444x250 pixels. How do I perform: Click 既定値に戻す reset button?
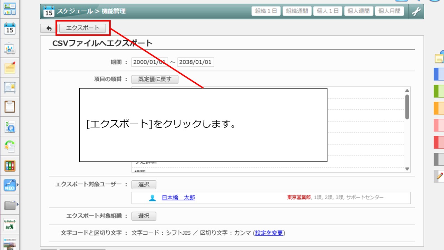click(155, 79)
